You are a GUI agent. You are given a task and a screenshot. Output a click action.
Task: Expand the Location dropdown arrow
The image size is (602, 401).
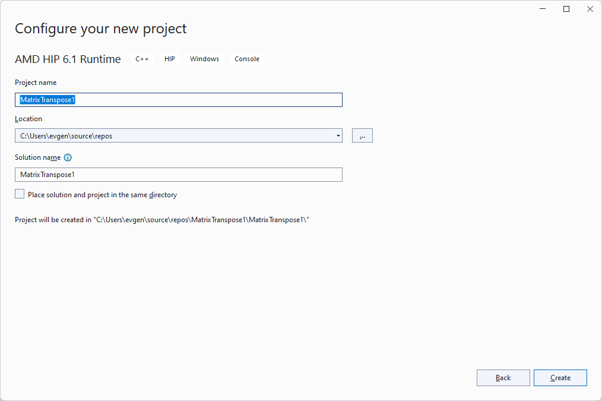(338, 135)
